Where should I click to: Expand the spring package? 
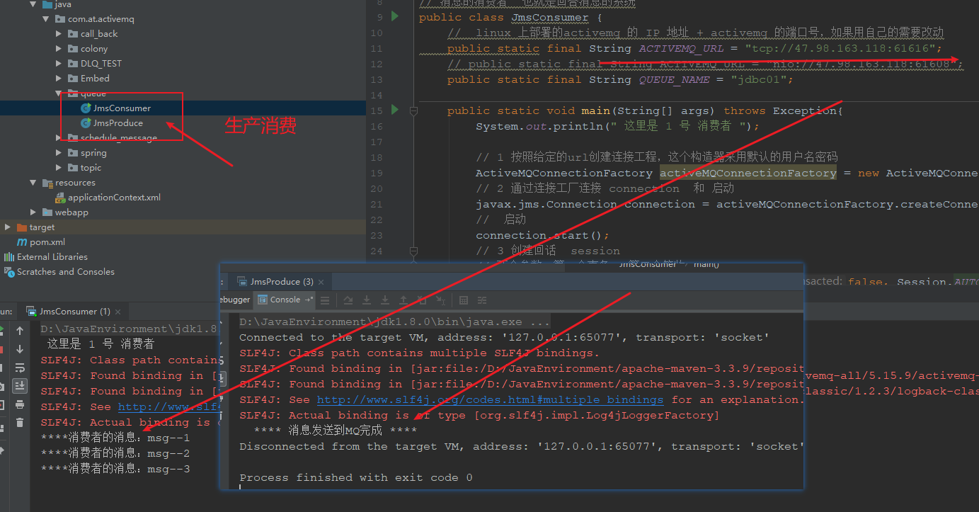[x=59, y=153]
